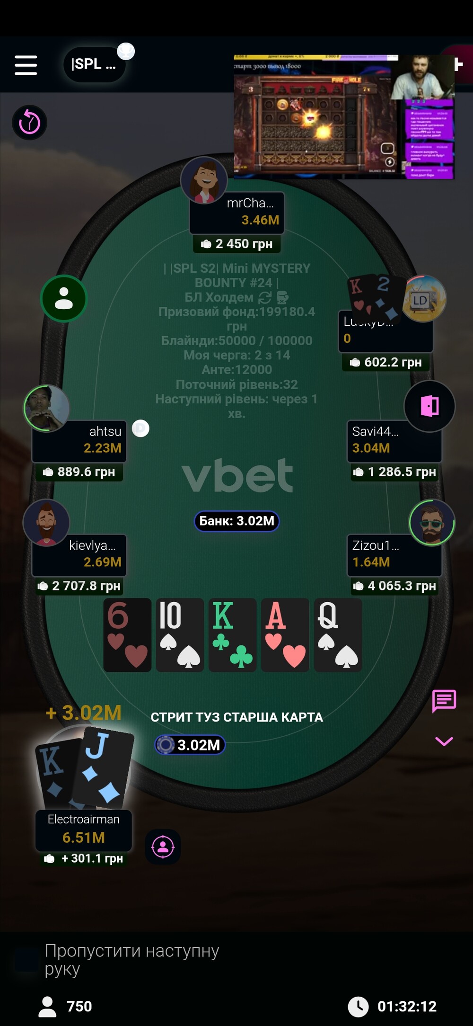The image size is (473, 1026).
Task: Tap the Банк: 3.02M pot label
Action: (236, 521)
